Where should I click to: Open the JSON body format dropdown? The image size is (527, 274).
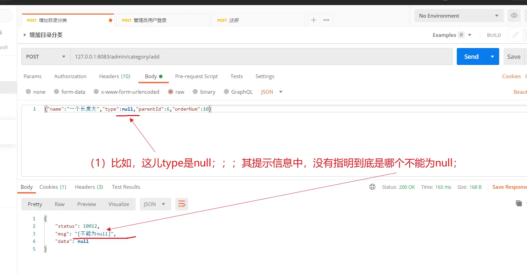point(272,92)
